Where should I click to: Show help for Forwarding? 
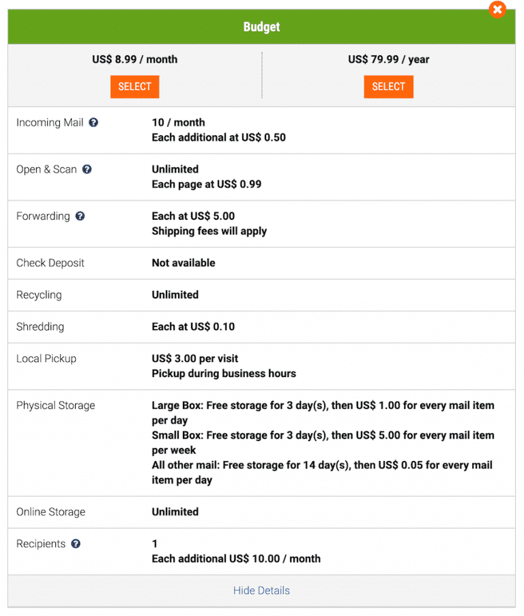pos(80,216)
